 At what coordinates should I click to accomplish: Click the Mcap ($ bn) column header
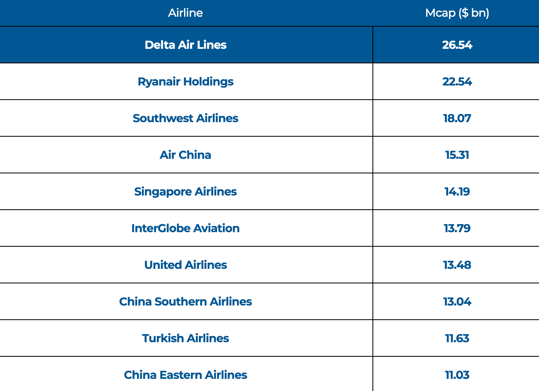[457, 13]
